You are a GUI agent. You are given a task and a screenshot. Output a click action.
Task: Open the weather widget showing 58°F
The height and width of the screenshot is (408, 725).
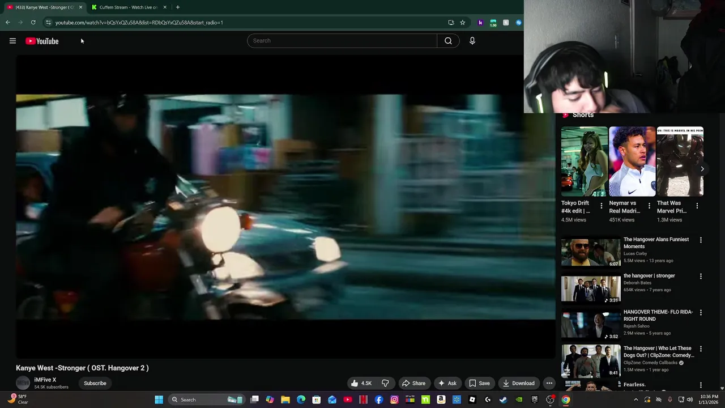pos(17,399)
